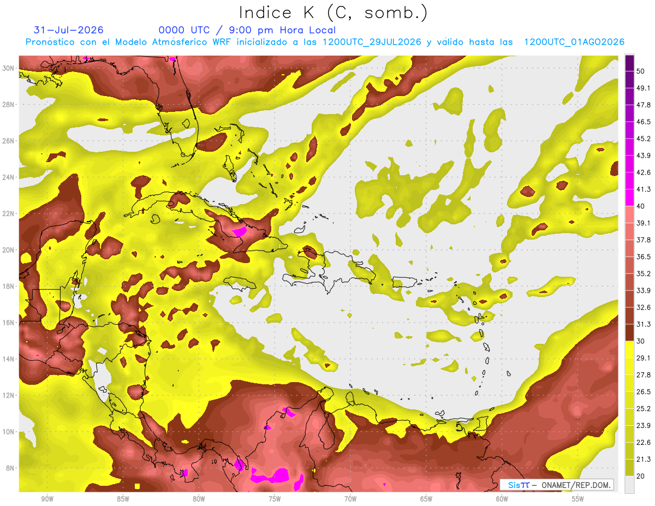This screenshot has width=655, height=506.
Task: Click the color scale value 41.3
Action: pyautogui.click(x=644, y=189)
